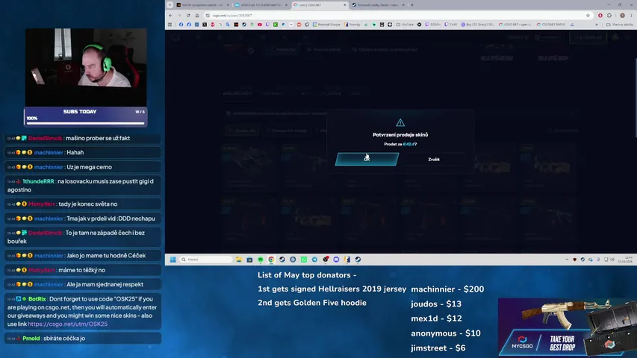
Task: Open the Chrome extensions puzzle menu
Action: point(609,16)
